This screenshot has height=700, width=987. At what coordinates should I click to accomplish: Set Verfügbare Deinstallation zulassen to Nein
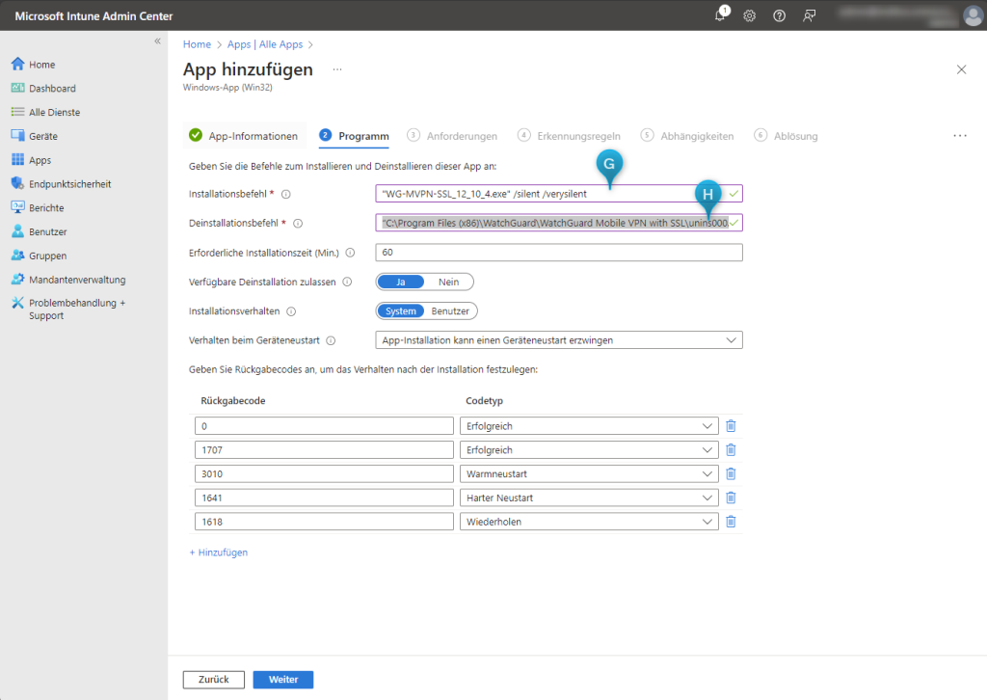coord(447,282)
